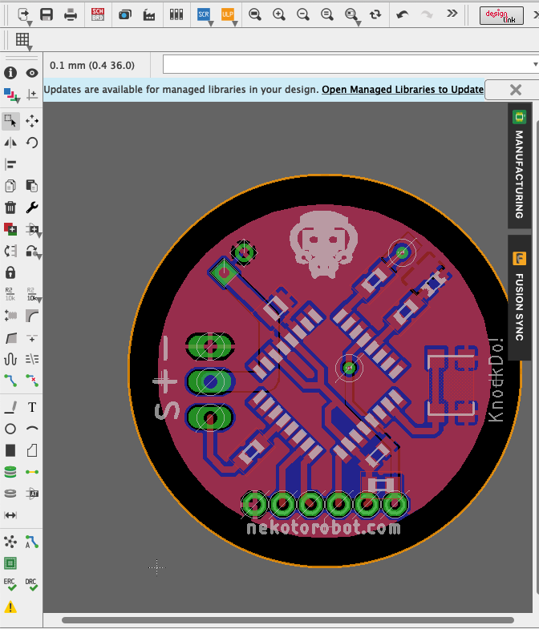This screenshot has width=539, height=629.
Task: Switch to schematic with SCH/BRD icon
Action: click(98, 15)
